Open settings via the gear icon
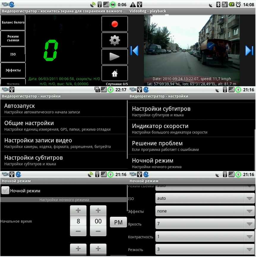This screenshot has height=257, width=256. click(115, 40)
